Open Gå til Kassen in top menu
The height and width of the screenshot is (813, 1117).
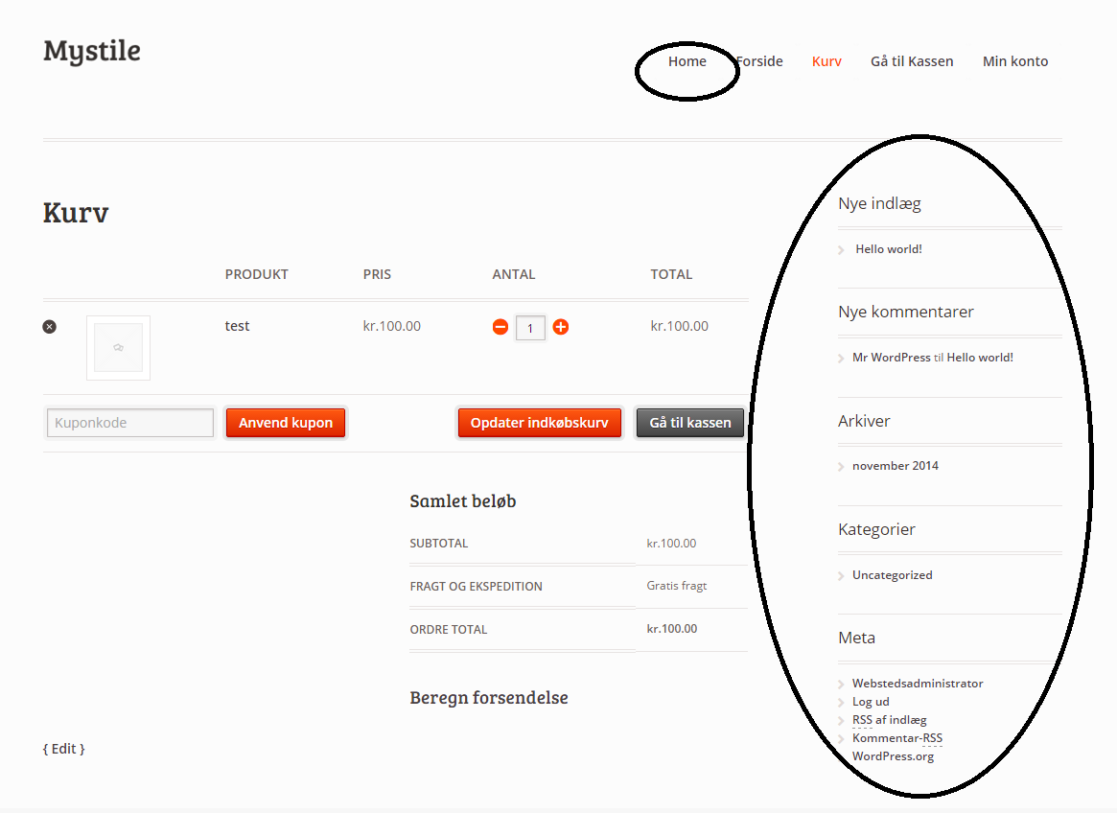pos(912,61)
